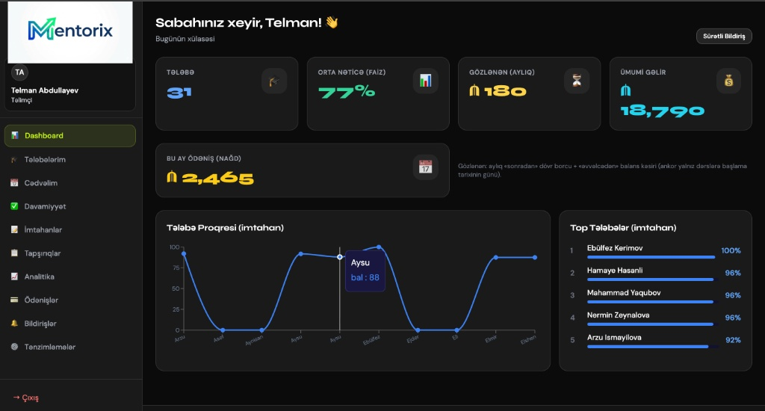The width and height of the screenshot is (765, 411).
Task: Click the Mentorix logo
Action: (70, 31)
